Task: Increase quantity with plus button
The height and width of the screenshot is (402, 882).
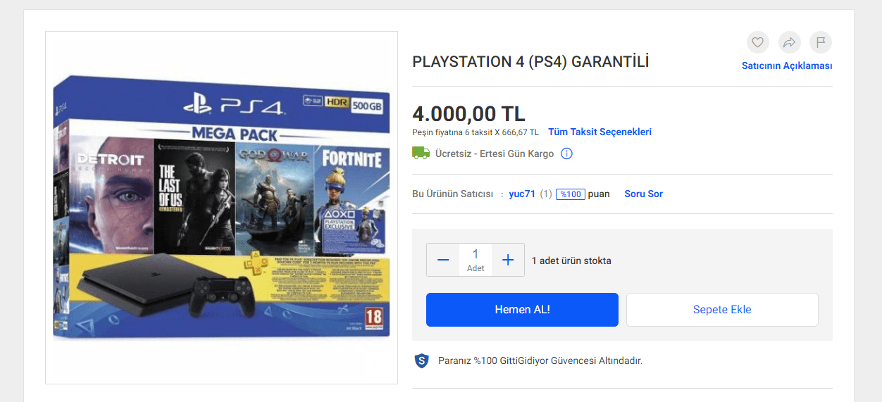Action: 508,260
